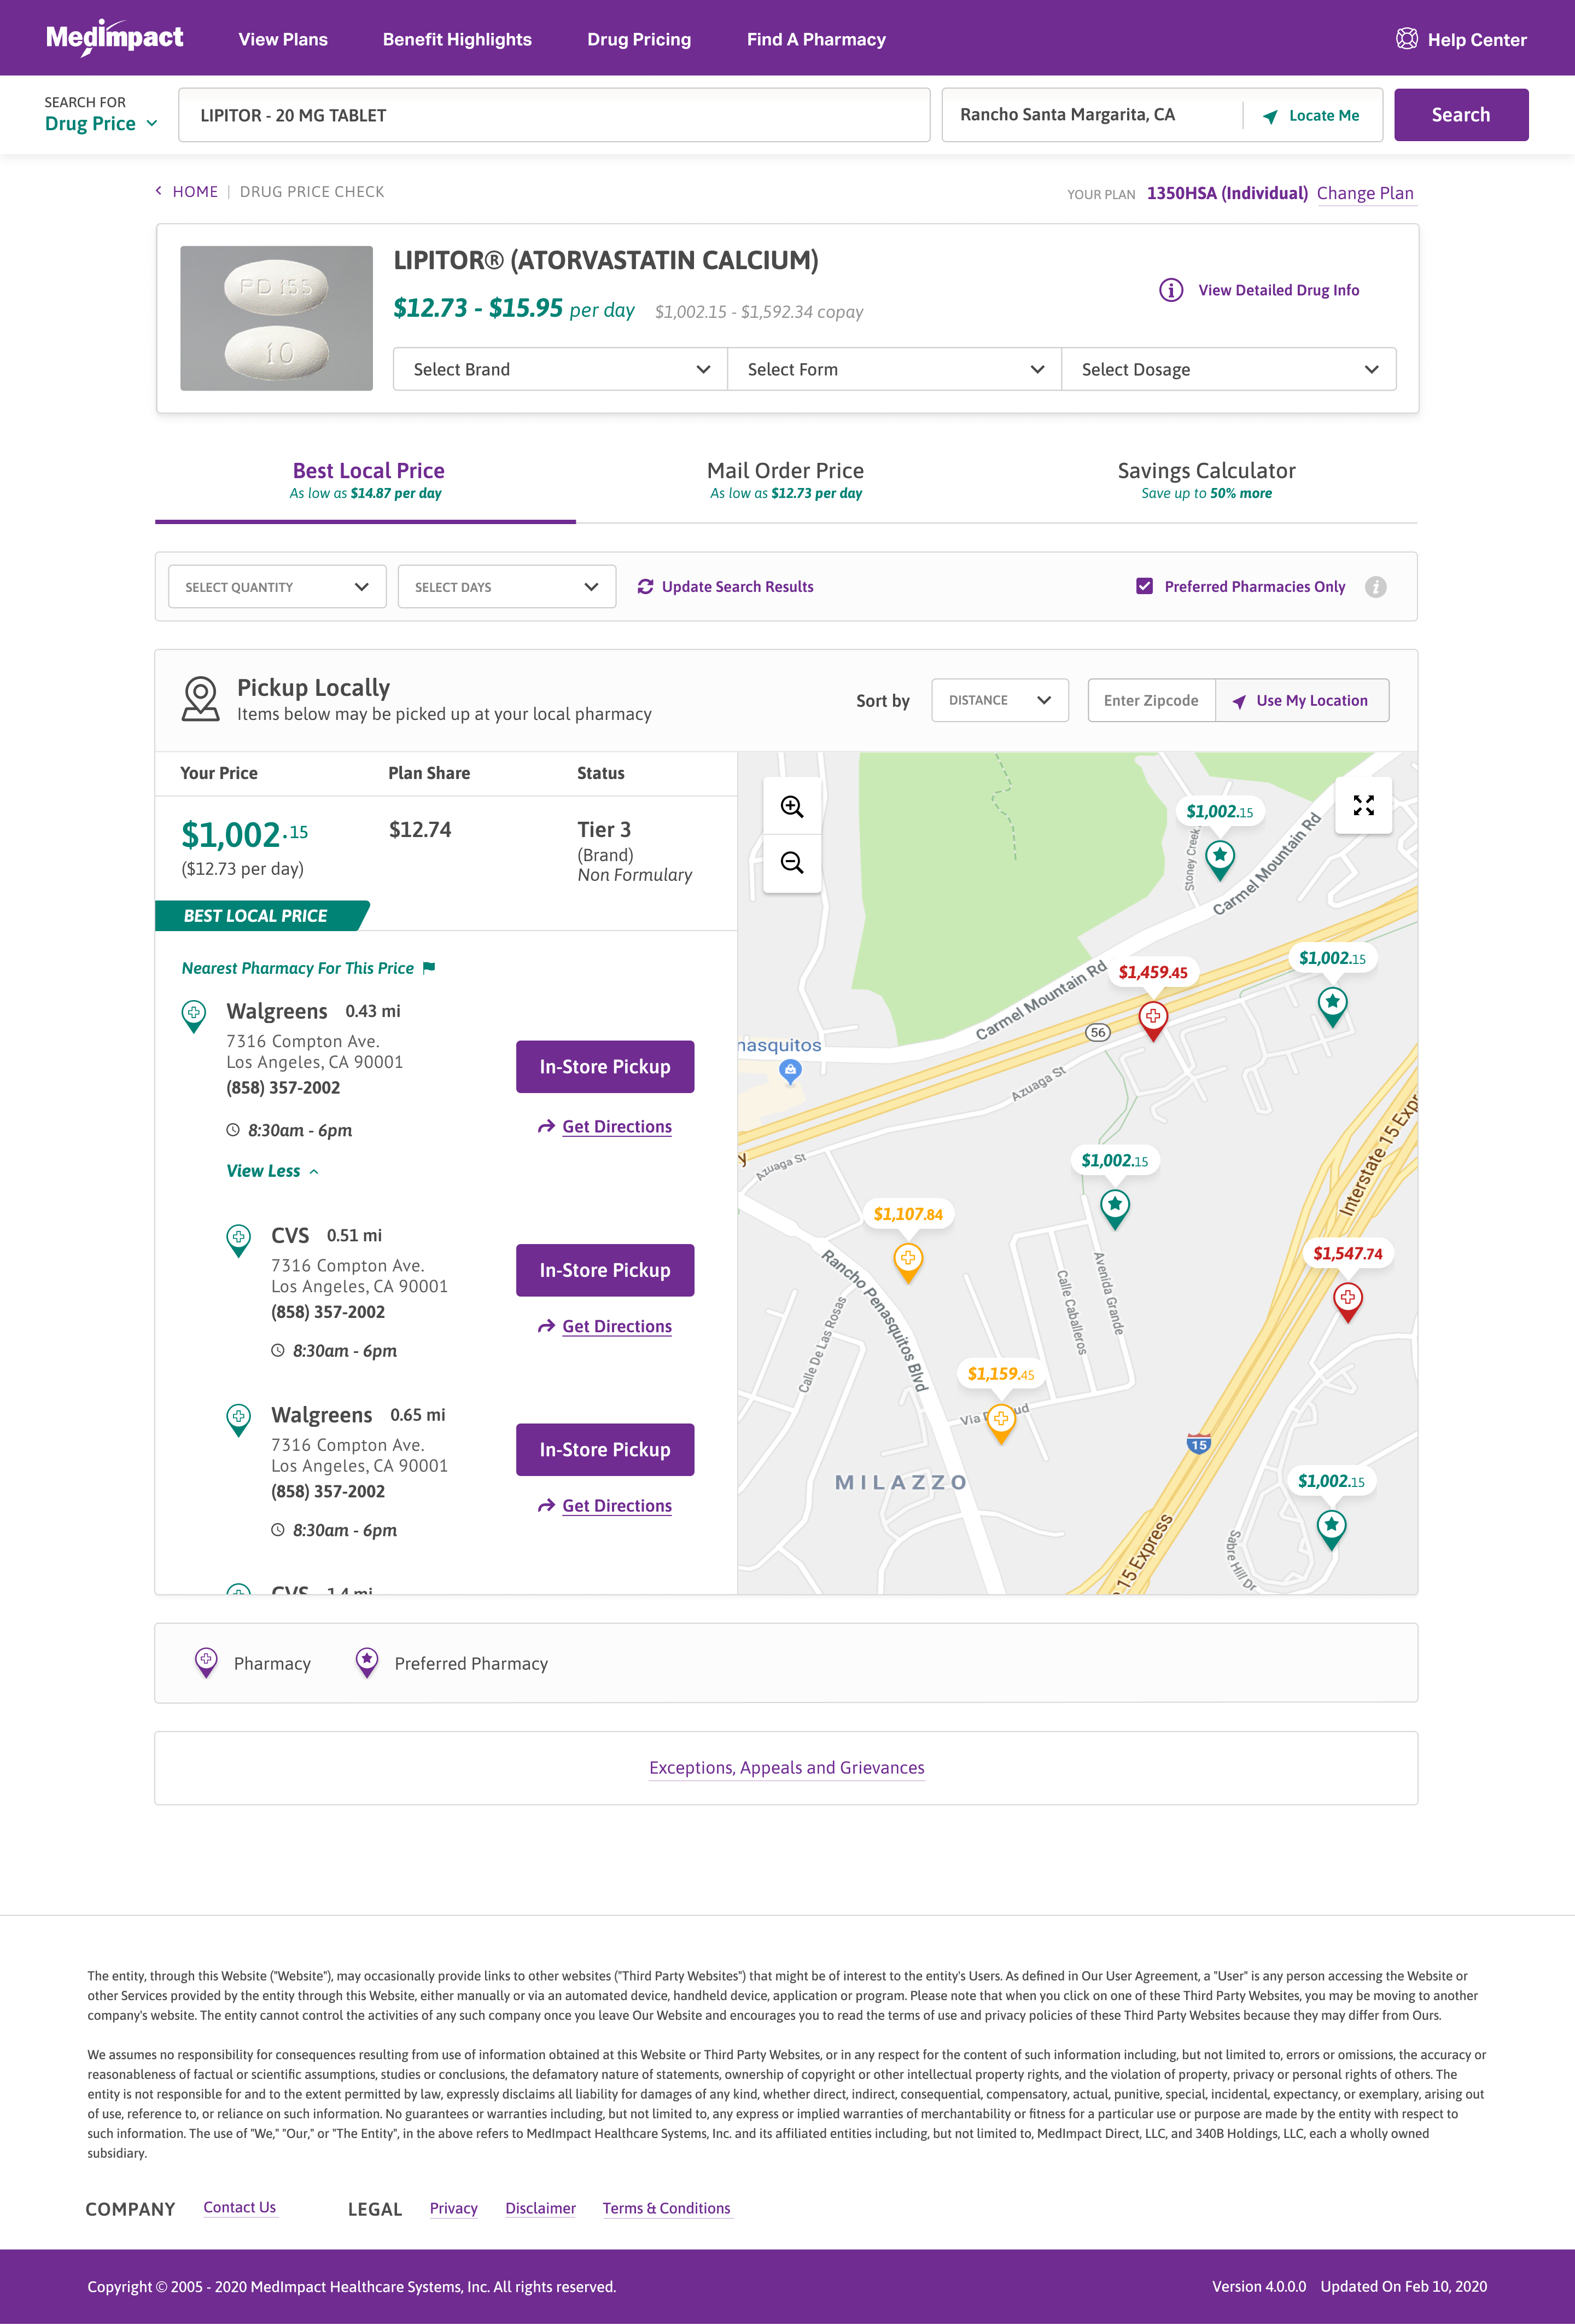This screenshot has width=1575, height=2324.
Task: Open the Select Dosage dropdown
Action: (1228, 369)
